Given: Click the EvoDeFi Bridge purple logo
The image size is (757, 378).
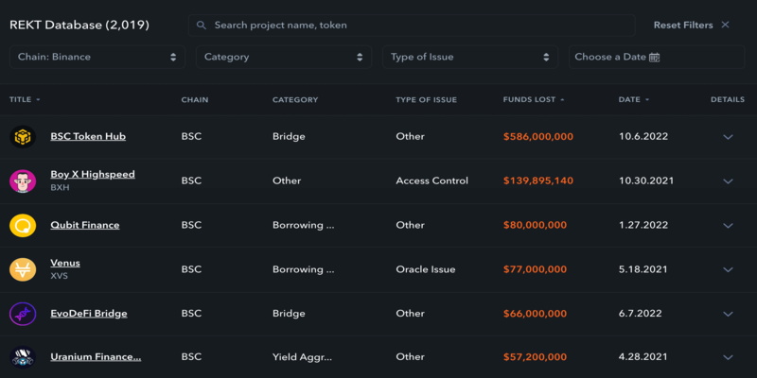Looking at the screenshot, I should point(23,314).
